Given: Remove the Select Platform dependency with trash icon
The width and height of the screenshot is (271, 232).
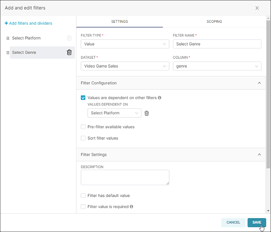Looking at the screenshot, I should click(147, 113).
